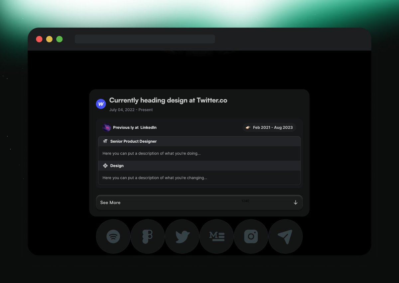
Task: Click the component icon next to Design
Action: (x=105, y=166)
